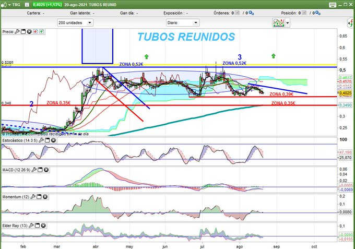Open the 200 unidades dropdown
Screen dimensions: 355x249
coord(75,22)
